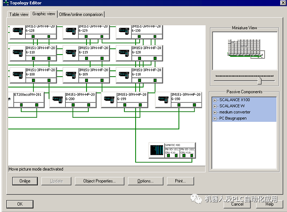Expand the PC Baugruppen tree node
287x212 pixels.
(x=215, y=119)
